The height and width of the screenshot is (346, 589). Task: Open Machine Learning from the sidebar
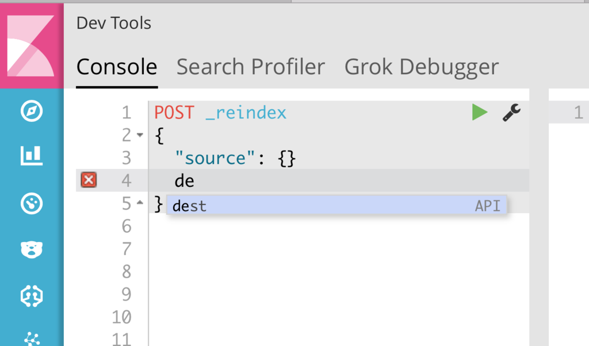(32, 295)
